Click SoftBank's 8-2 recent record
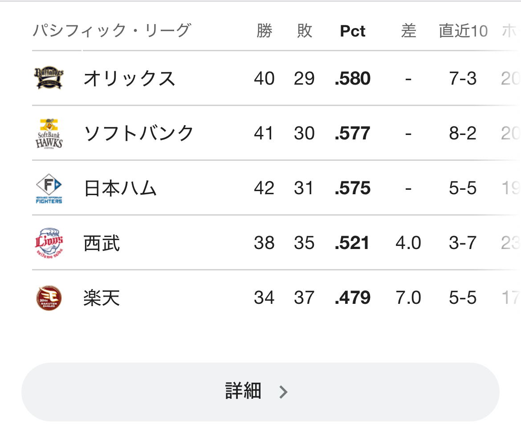This screenshot has width=521, height=429. pos(463,133)
